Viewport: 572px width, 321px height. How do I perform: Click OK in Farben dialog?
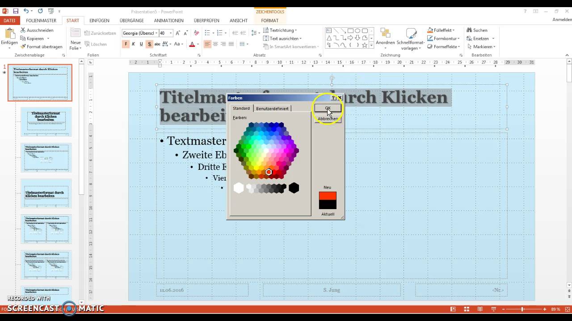click(x=328, y=108)
